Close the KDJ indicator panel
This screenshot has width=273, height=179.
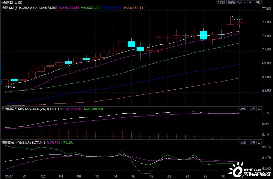(259, 142)
